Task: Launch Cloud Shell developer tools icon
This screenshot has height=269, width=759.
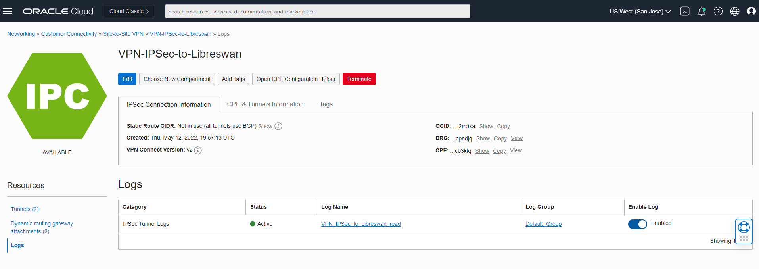Action: pos(684,11)
